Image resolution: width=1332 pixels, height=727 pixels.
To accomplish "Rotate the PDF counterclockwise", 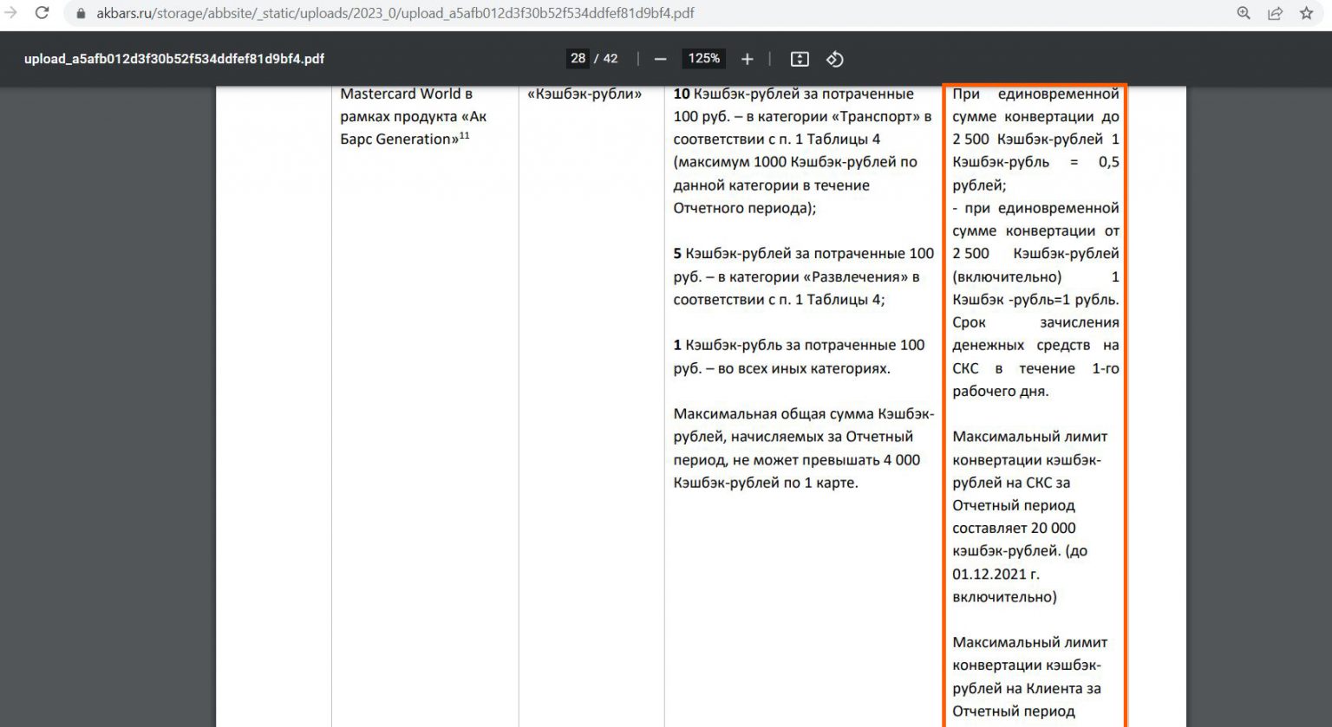I will tap(834, 59).
